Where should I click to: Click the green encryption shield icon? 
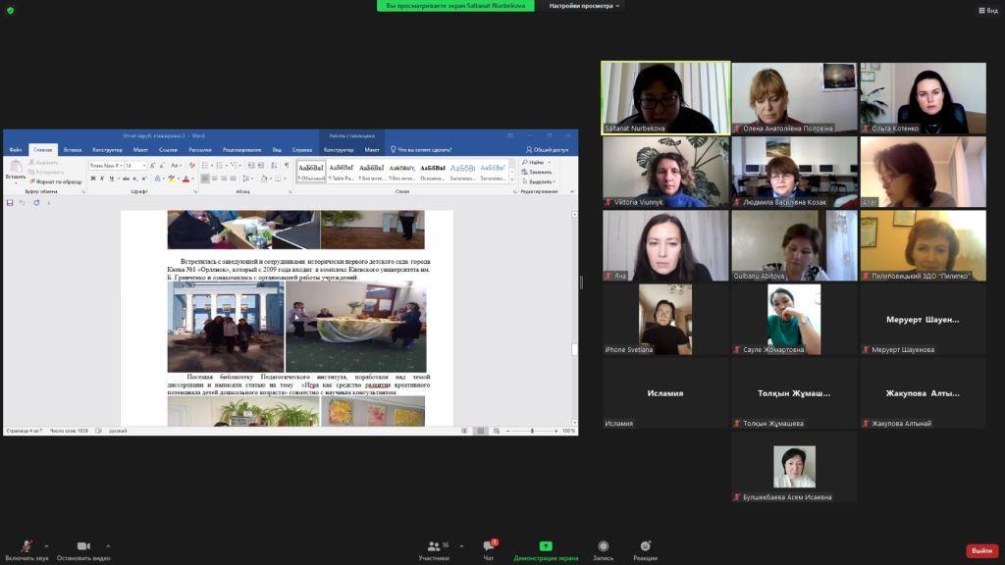tap(10, 10)
